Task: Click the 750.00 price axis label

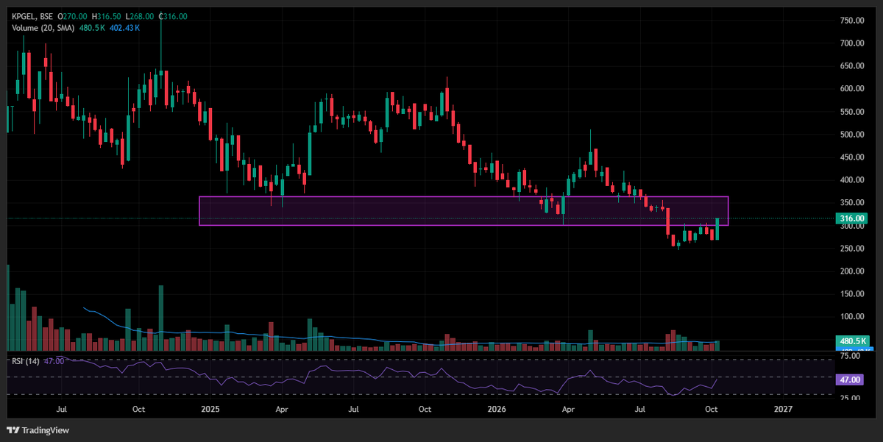Action: [x=852, y=21]
